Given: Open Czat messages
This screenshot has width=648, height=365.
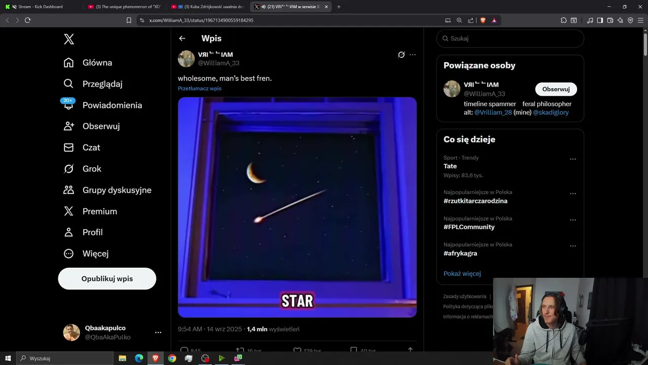Looking at the screenshot, I should point(82,148).
